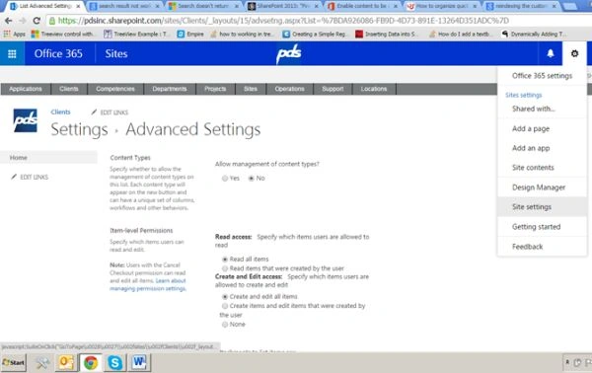
Task: Open the tools icon in taskbar
Action: pyautogui.click(x=42, y=362)
